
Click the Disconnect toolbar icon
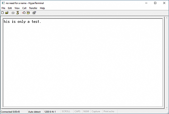(18, 13)
